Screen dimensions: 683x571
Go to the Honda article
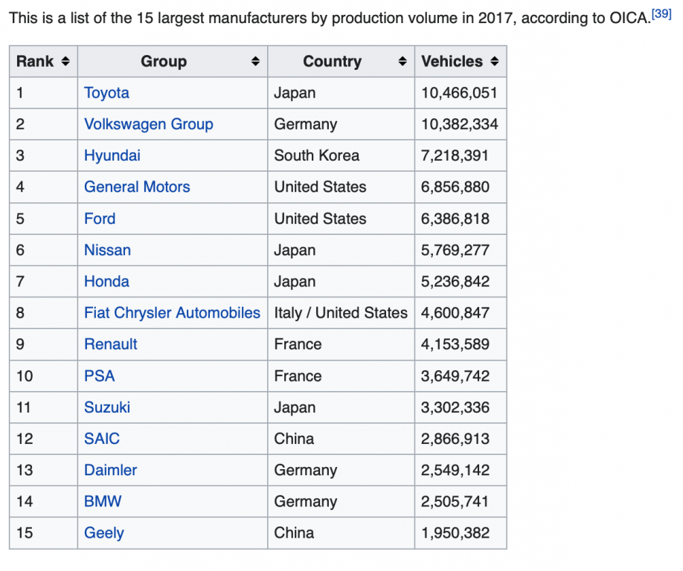pyautogui.click(x=106, y=282)
